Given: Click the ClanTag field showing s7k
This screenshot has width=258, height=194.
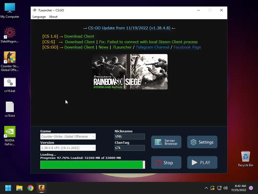Looking at the screenshot, I should pos(130,148).
